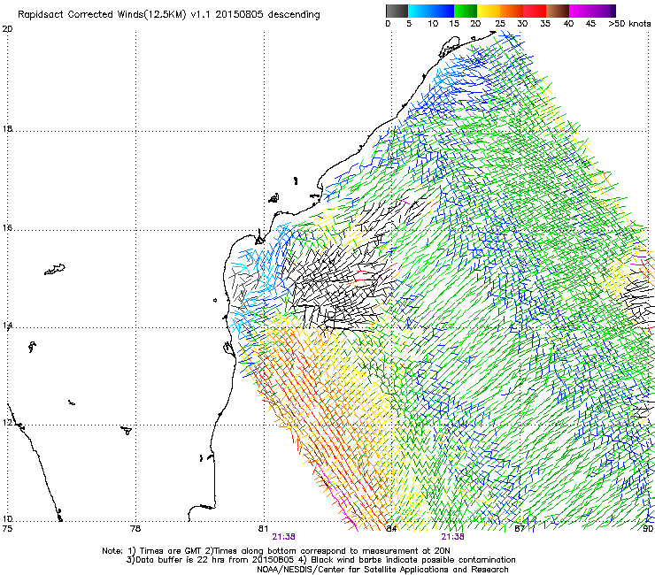Click the longitude label '87'
This screenshot has height=575, width=655.
coord(520,529)
